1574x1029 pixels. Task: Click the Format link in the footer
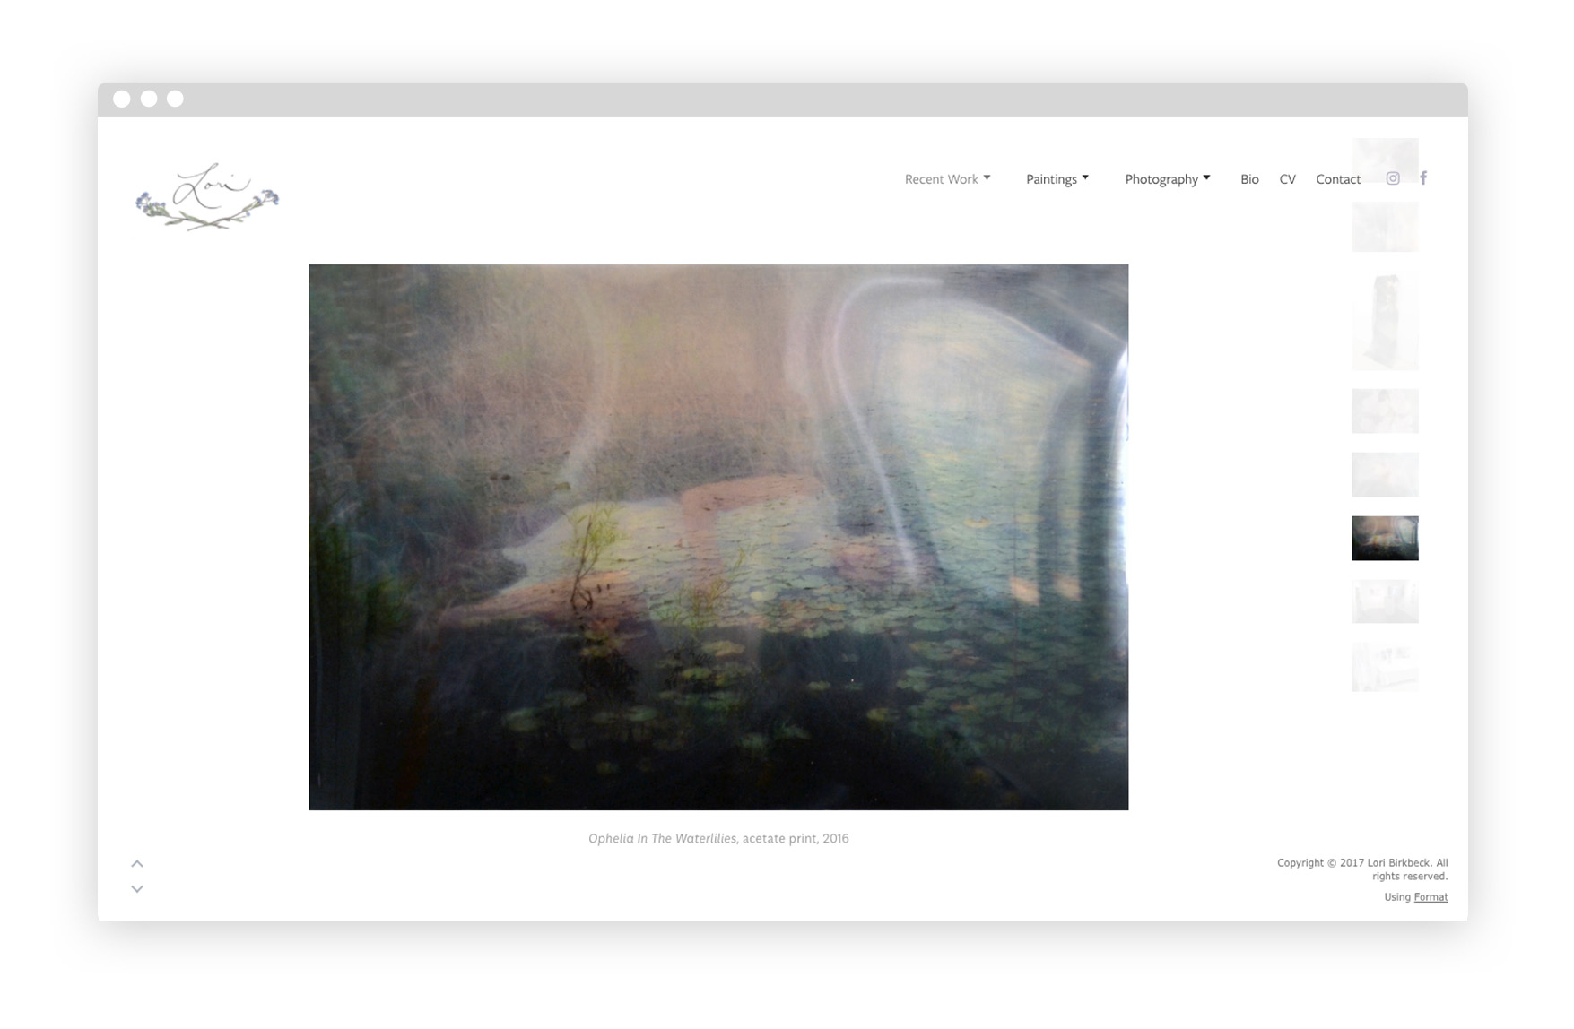1431,896
